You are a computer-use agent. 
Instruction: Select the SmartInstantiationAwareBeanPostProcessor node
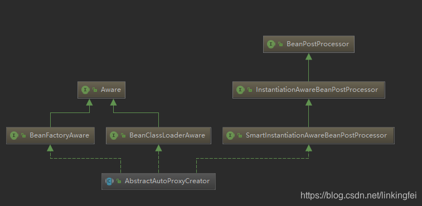coord(308,135)
